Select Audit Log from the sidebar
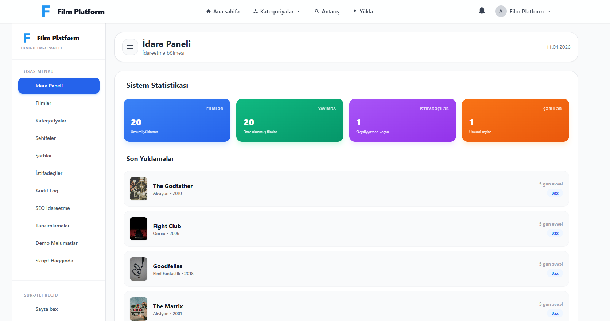 [47, 191]
